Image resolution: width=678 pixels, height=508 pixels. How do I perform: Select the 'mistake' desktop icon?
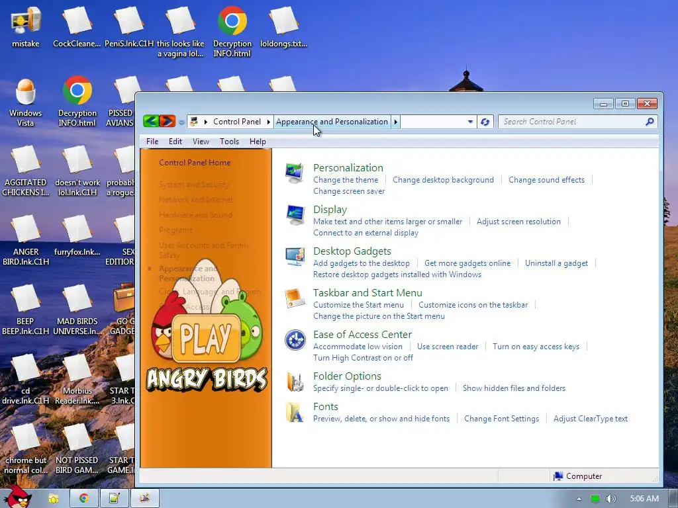(26, 26)
